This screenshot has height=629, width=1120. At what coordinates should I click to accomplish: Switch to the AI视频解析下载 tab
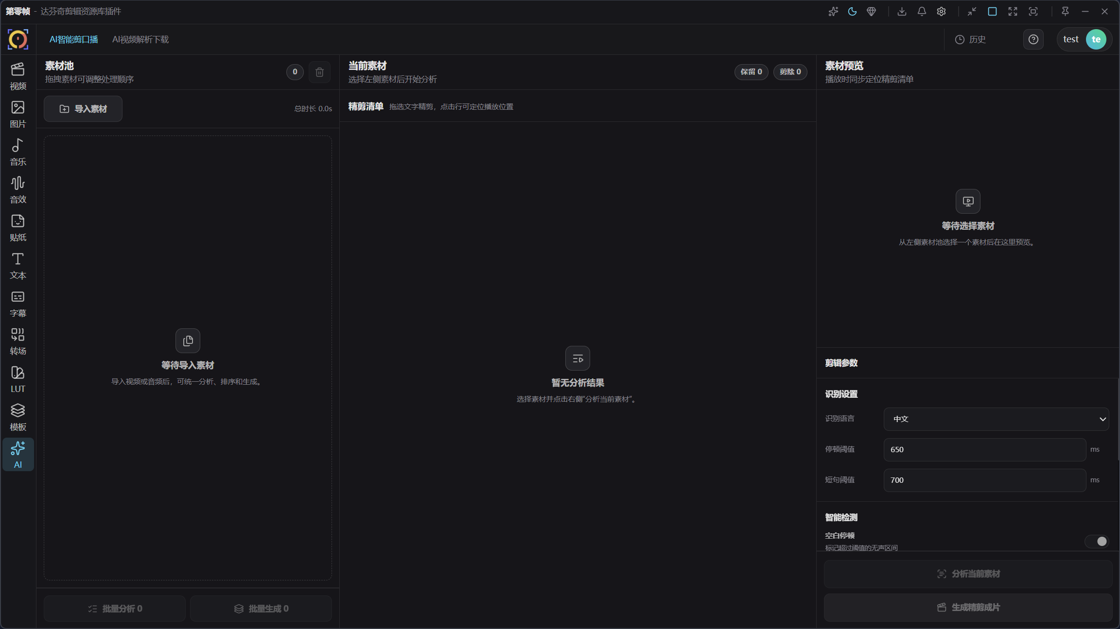(140, 39)
